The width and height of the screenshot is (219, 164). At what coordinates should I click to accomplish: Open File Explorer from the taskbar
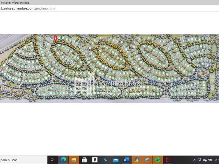click(74, 160)
